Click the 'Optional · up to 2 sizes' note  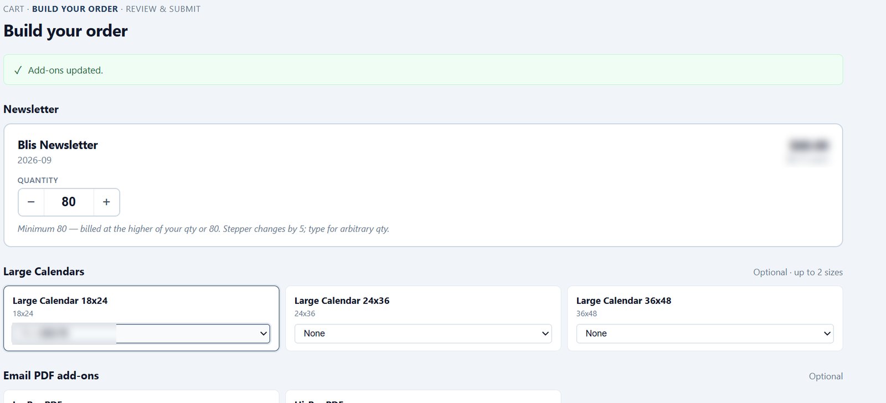click(798, 272)
